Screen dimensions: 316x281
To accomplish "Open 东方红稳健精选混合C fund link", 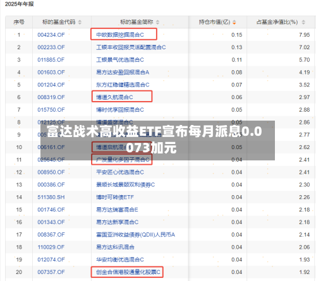I will [x=123, y=85].
